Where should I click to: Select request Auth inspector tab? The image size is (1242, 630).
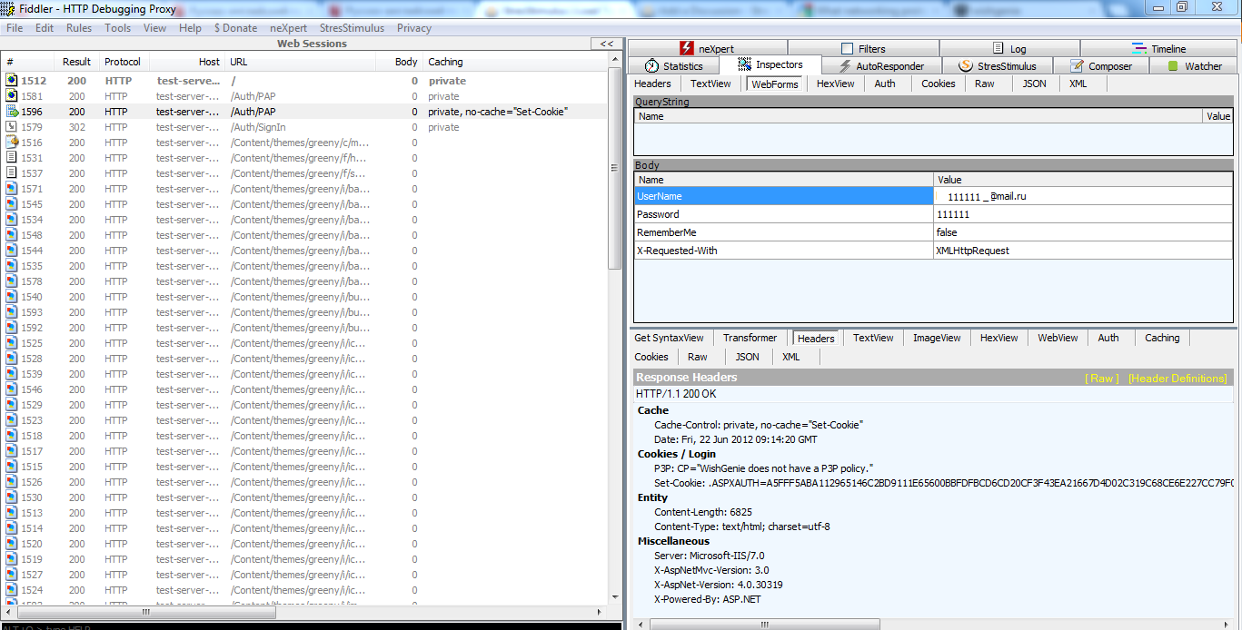pos(885,84)
